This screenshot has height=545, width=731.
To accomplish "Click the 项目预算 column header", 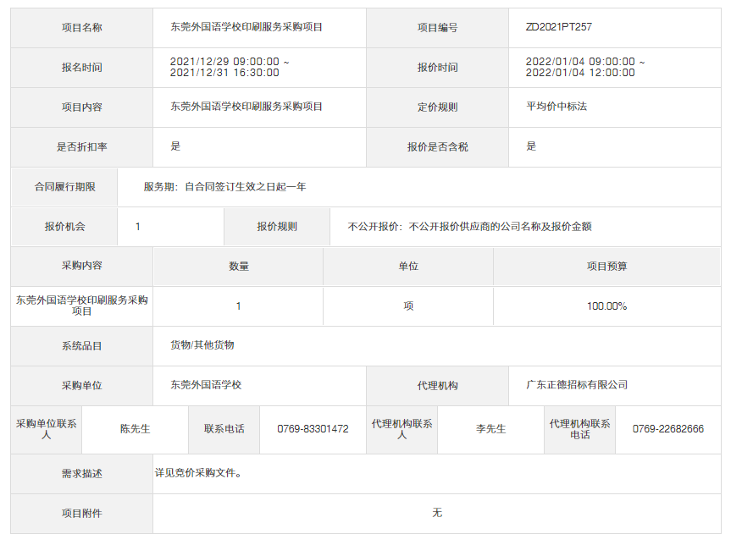I will coord(606,267).
